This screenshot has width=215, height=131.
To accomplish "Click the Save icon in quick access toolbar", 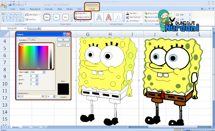I will (10, 4).
